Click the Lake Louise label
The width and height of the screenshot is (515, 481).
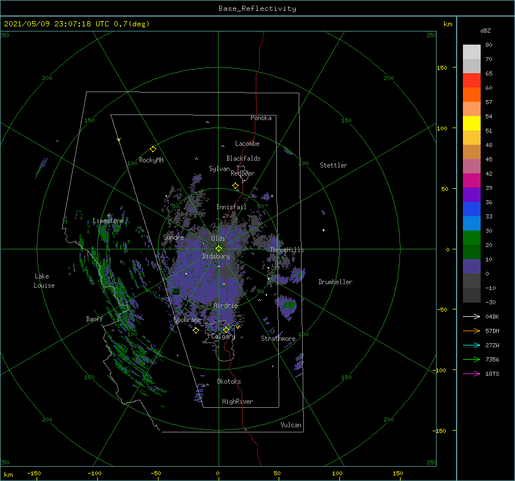click(44, 281)
